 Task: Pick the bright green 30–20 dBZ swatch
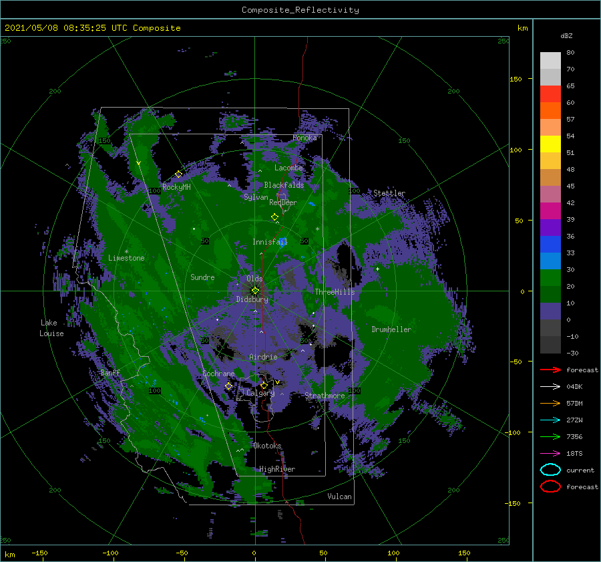click(550, 278)
